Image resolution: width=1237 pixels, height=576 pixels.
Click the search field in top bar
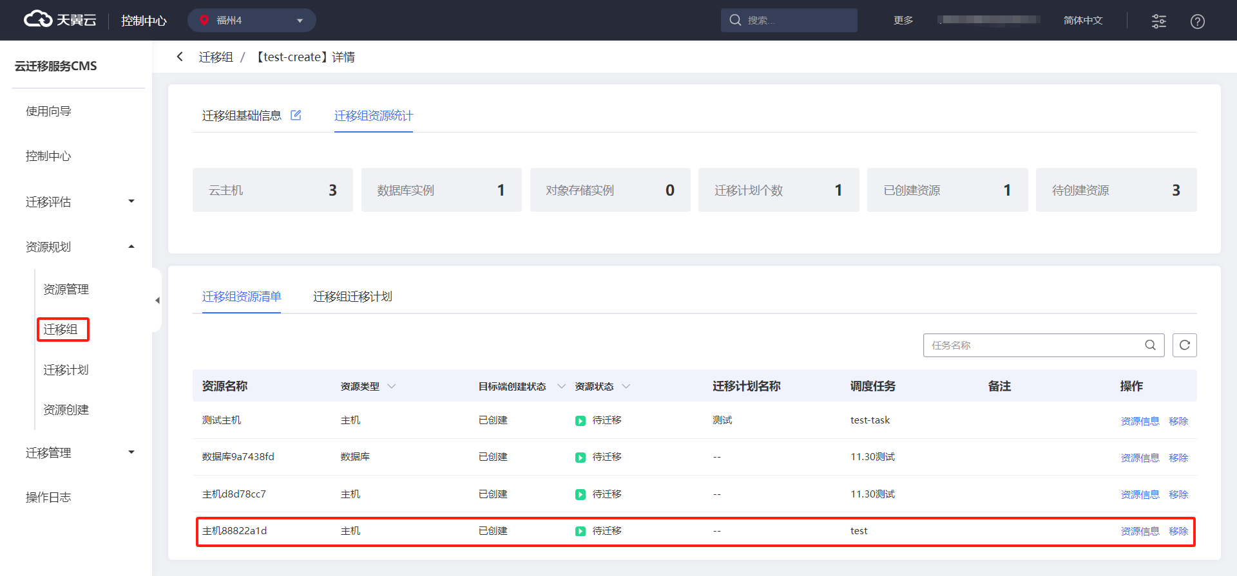789,20
